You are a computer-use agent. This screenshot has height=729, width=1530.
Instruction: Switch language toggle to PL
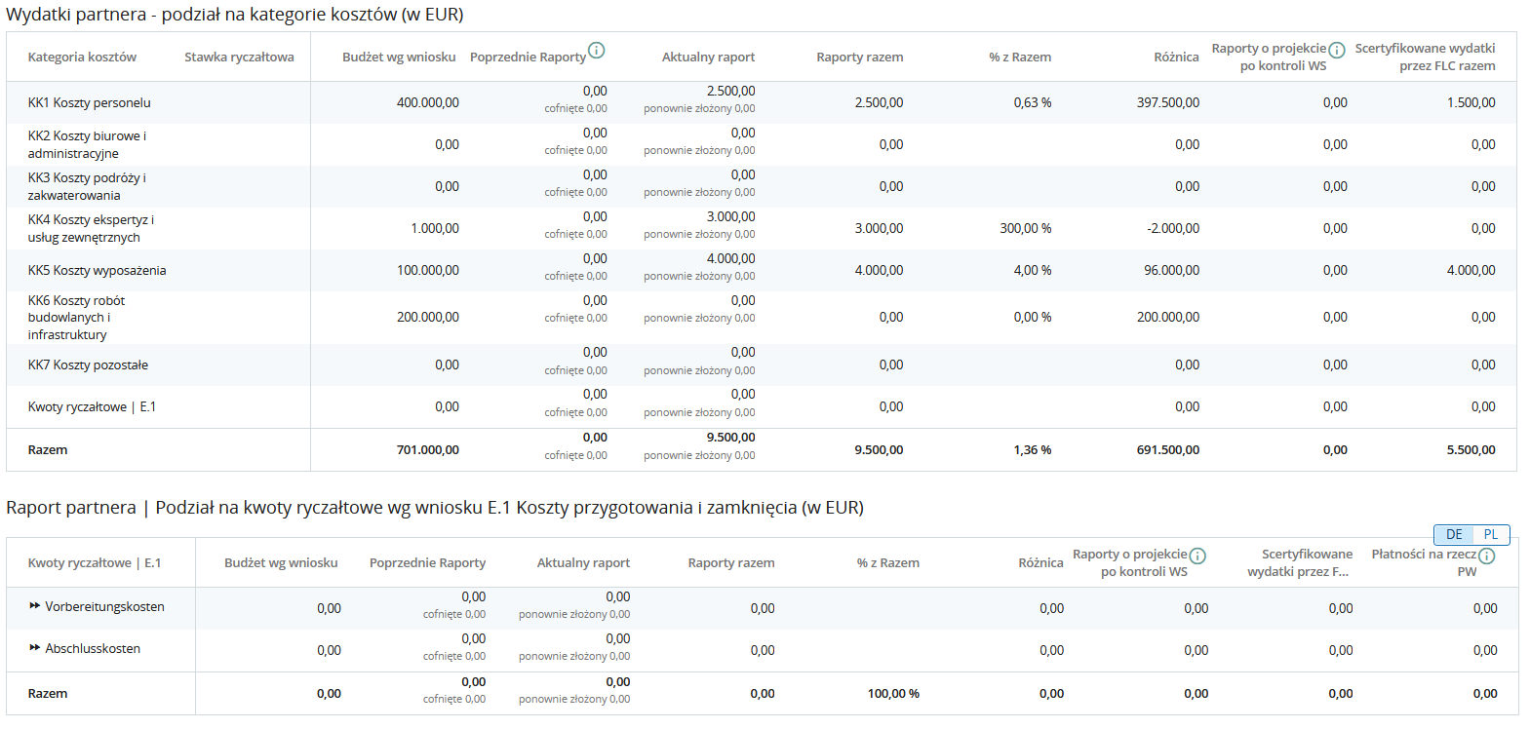(x=1491, y=534)
